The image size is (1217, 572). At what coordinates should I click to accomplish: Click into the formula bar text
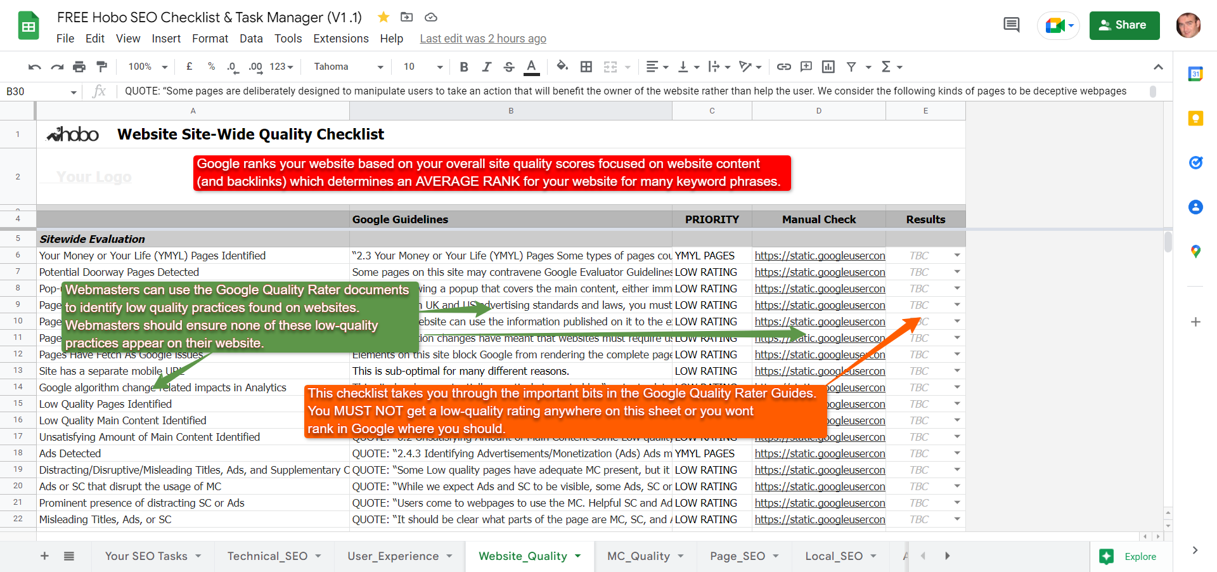click(x=626, y=91)
